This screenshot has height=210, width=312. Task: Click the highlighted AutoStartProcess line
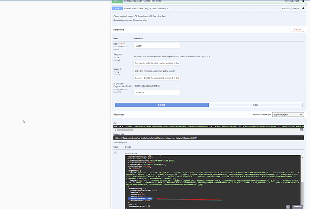click(140, 198)
